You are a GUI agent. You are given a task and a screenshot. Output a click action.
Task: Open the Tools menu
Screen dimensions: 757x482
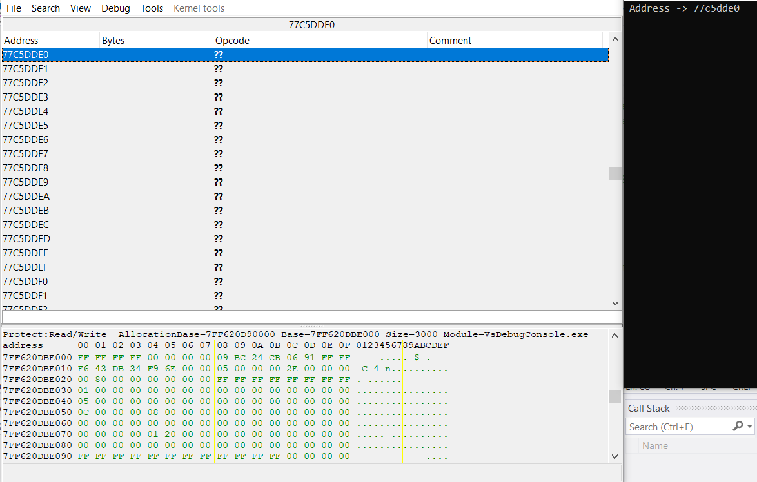[x=152, y=8]
